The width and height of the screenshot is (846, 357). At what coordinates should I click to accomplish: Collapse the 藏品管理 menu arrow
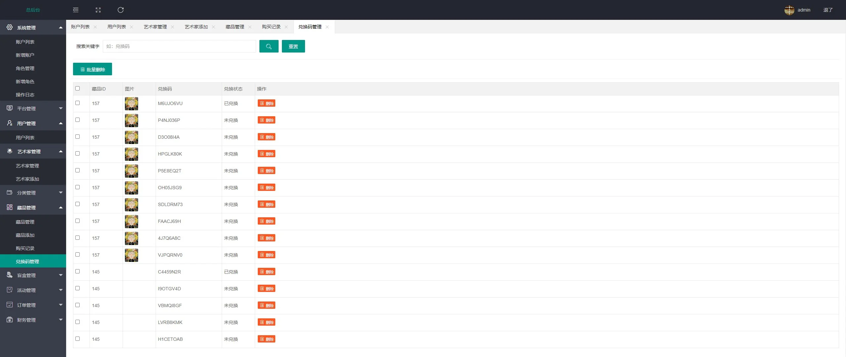tap(61, 207)
